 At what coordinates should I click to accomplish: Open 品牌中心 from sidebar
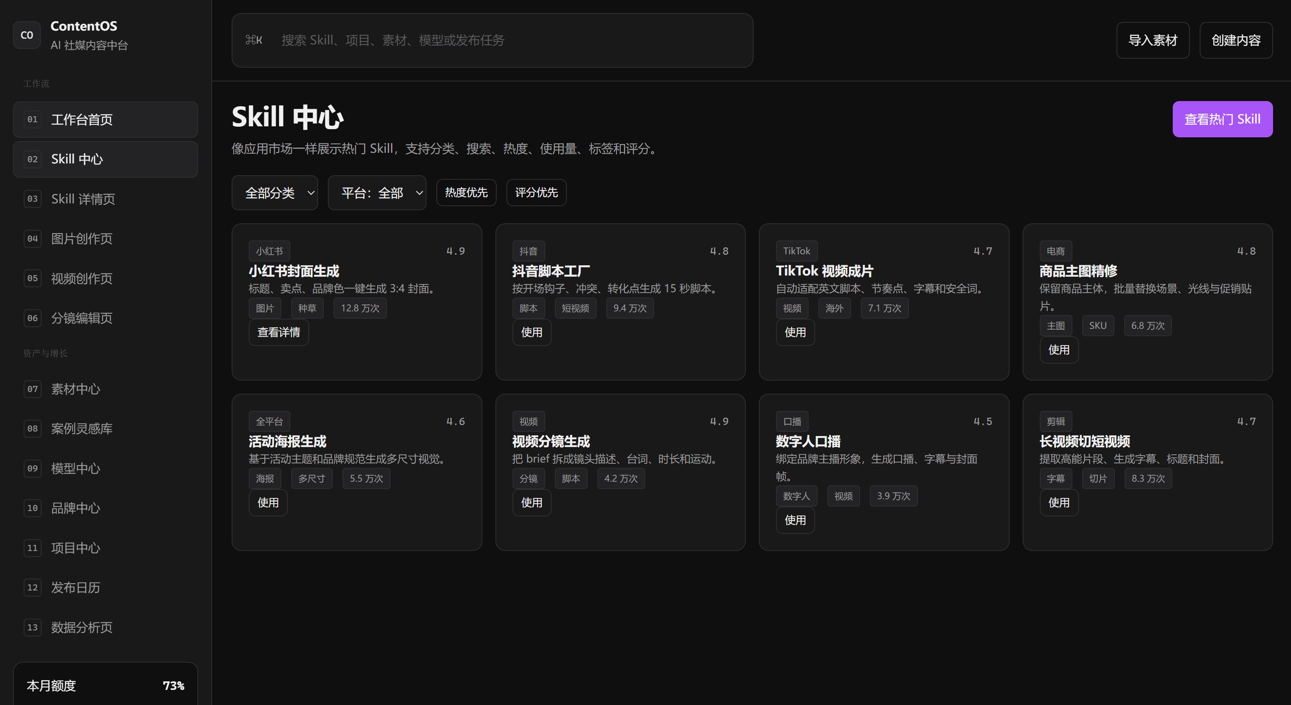click(x=105, y=508)
